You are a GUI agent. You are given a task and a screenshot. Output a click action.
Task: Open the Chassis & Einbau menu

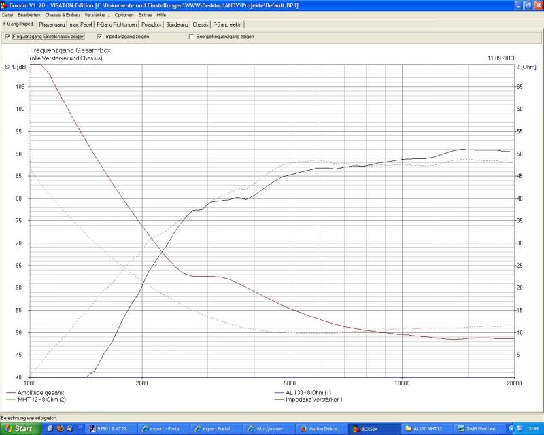[63, 15]
